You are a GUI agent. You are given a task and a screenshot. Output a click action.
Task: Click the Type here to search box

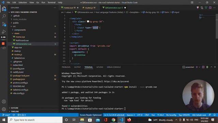click(x=35, y=120)
